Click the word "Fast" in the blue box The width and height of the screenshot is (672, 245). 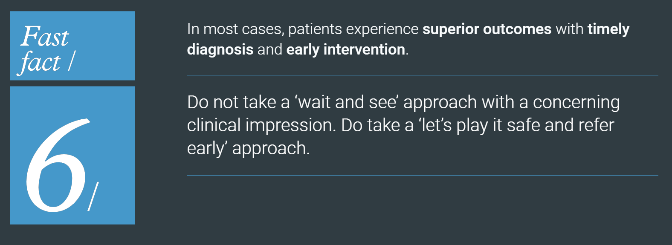tap(45, 37)
